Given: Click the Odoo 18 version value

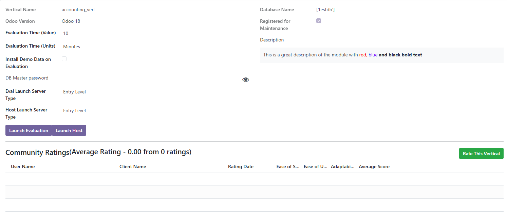Looking at the screenshot, I should point(71,21).
